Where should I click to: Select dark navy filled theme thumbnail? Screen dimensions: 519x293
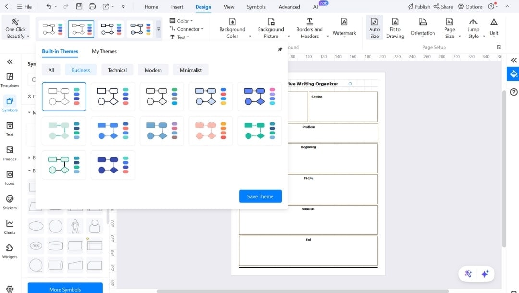point(113,165)
